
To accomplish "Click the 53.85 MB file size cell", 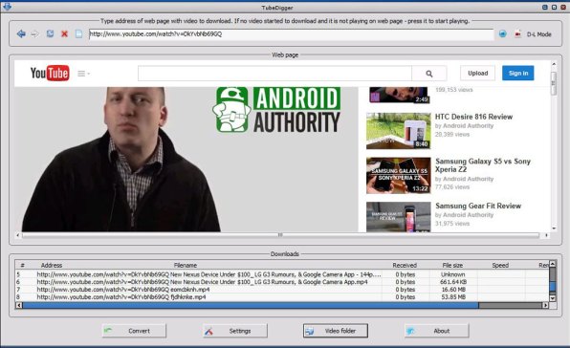I will 453,297.
